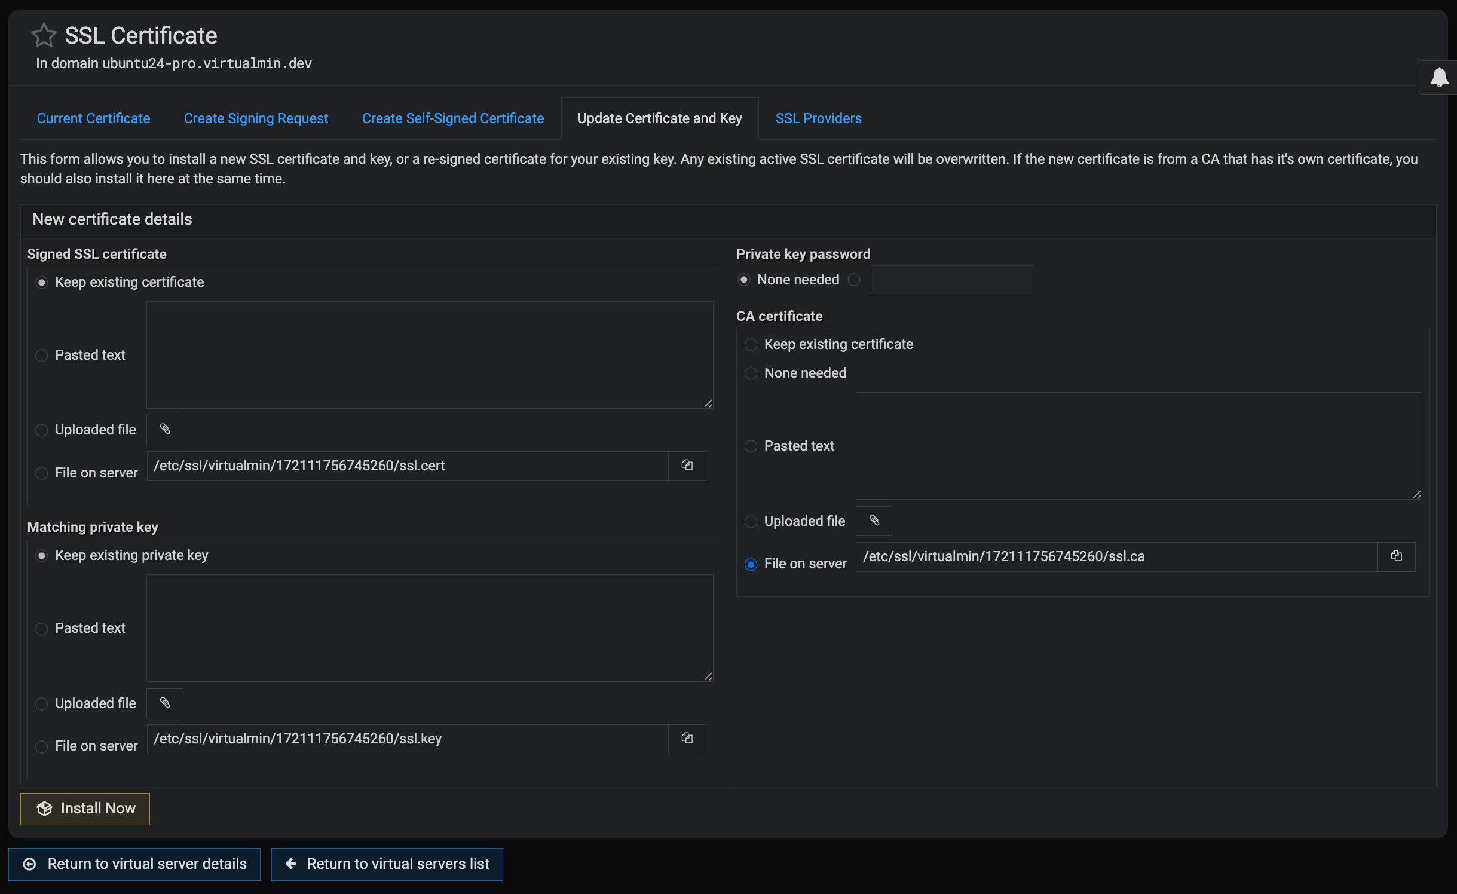Click paperclip upload icon for CA certificate
The image size is (1457, 894).
click(874, 521)
